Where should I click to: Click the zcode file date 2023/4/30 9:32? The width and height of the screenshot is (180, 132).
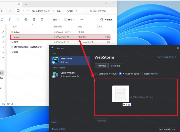62,37
